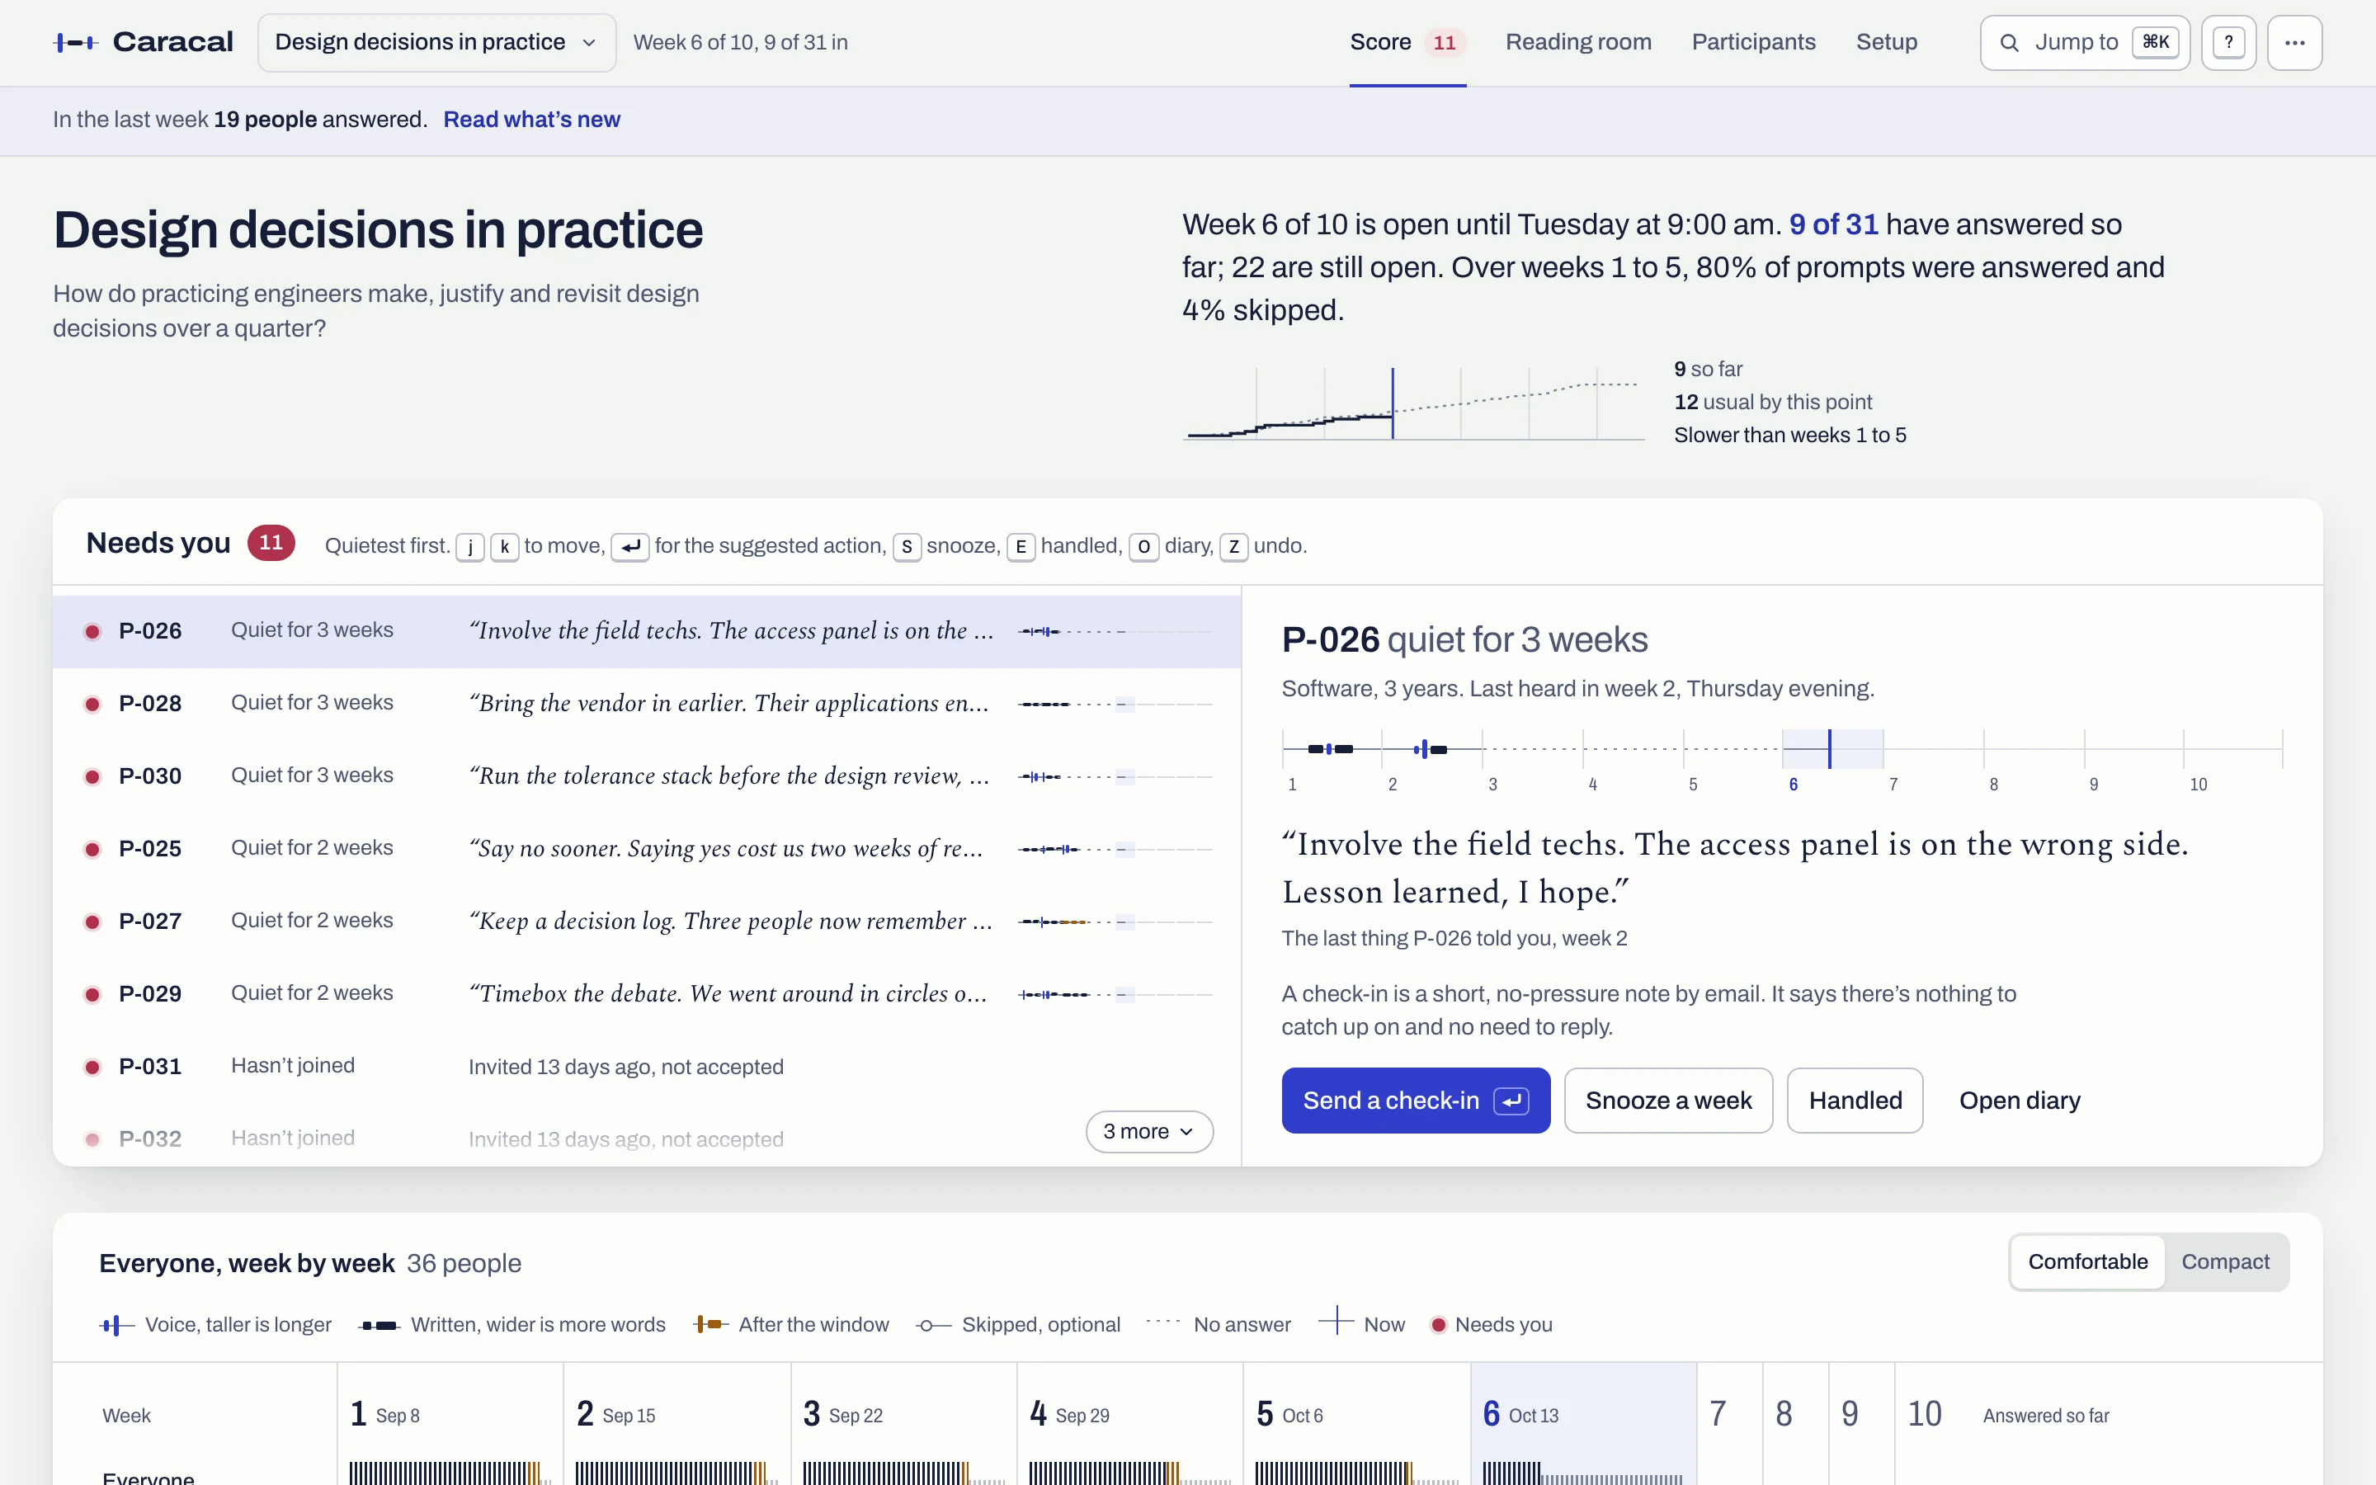Select the P-032 Hasn't joined row
Screen dimensions: 2376x1485
tap(647, 1139)
